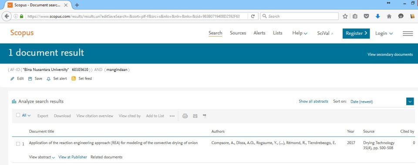Click the Set feed RSS icon
The image size is (418, 165).
click(x=74, y=78)
